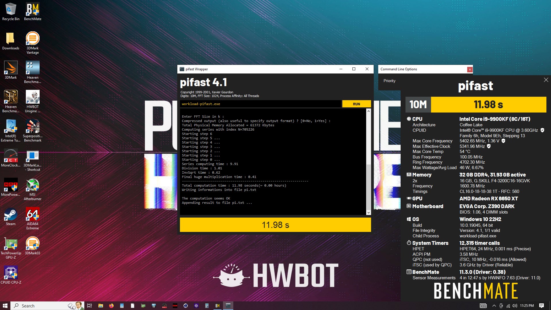Screen dimensions: 551x310
Task: Click the taskbar Search box
Action: 47,306
